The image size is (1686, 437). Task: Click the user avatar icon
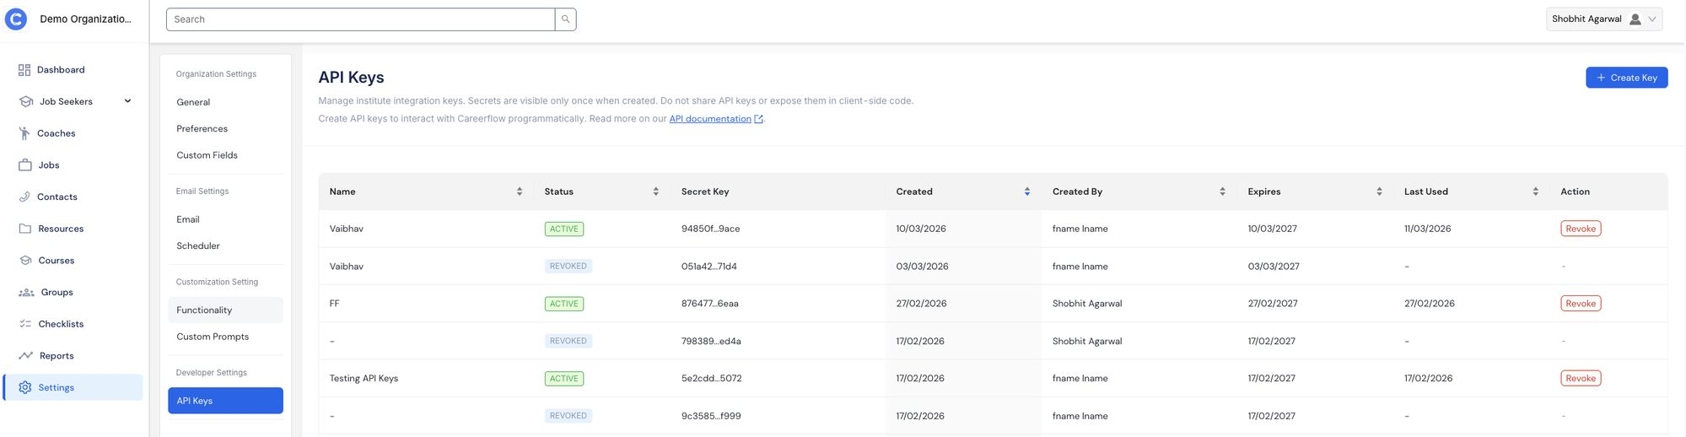[x=1635, y=19]
